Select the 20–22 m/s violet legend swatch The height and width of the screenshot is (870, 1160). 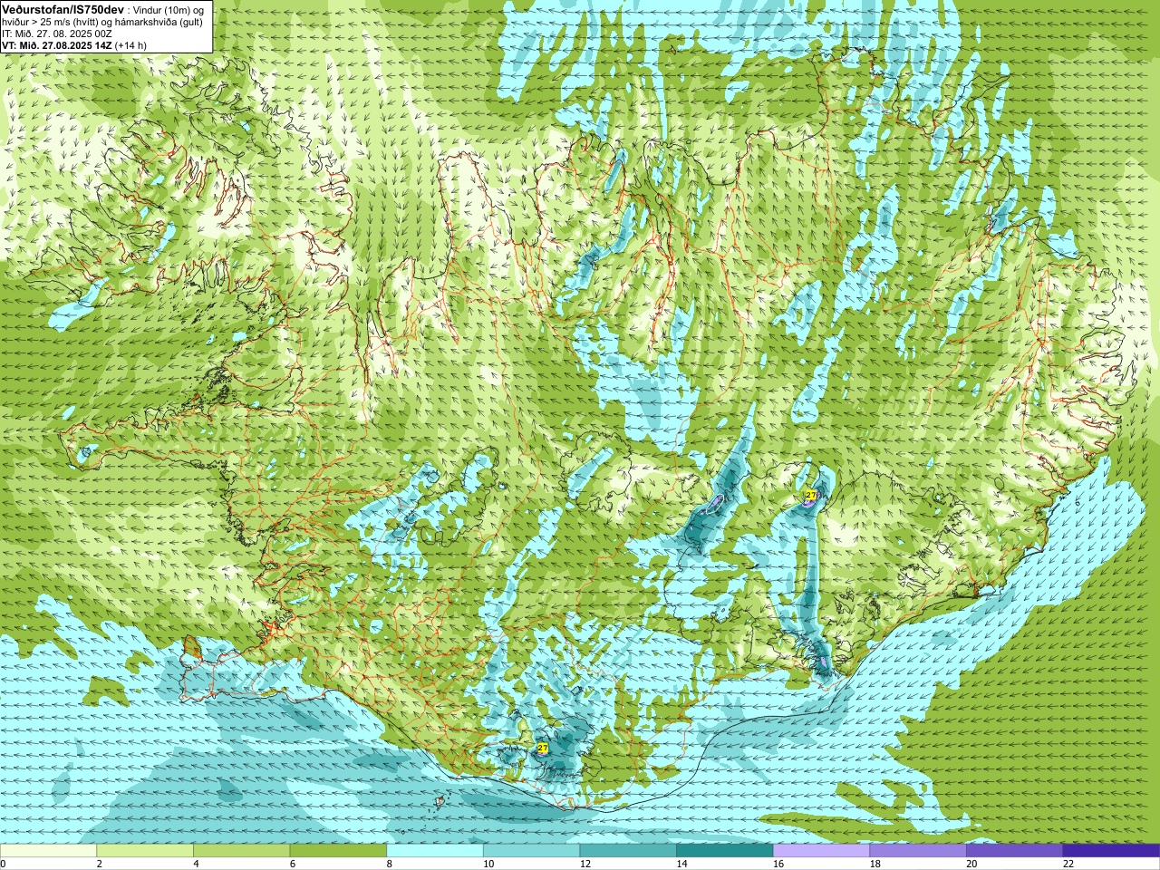(1014, 851)
